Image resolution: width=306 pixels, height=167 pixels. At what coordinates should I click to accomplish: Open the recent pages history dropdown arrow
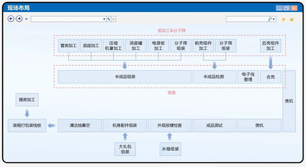pos(26,19)
